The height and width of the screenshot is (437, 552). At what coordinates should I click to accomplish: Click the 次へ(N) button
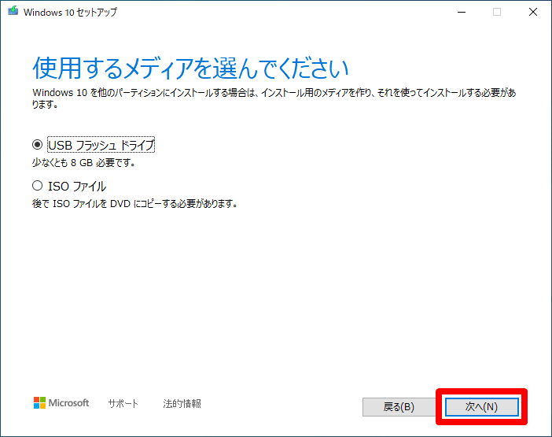[481, 407]
